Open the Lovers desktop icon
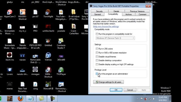The height and width of the screenshot is (102, 181). point(10,70)
